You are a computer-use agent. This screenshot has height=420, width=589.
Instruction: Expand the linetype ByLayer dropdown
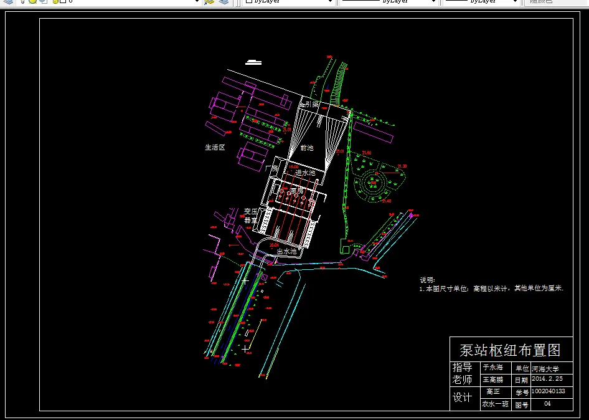pos(433,1)
